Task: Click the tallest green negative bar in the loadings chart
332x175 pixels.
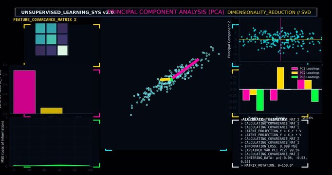Action: pyautogui.click(x=260, y=100)
